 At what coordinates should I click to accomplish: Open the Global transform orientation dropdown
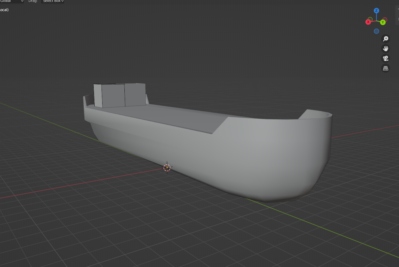tap(12, 1)
